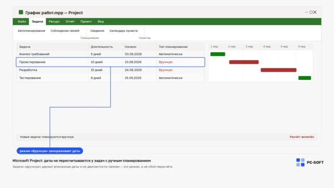Viewport: 334px width, 188px height.
Task: Click Вручную in the Разработка row
Action: point(166,70)
